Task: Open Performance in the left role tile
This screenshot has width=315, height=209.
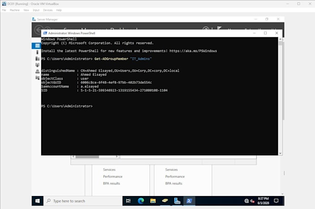Action: pyautogui.click(x=113, y=177)
